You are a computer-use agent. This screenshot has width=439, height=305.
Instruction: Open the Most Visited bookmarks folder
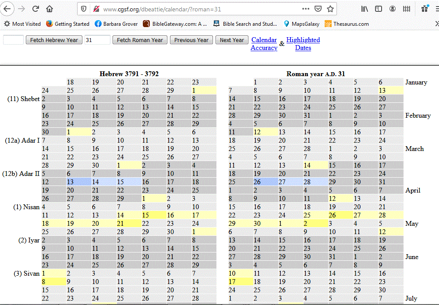coord(22,24)
